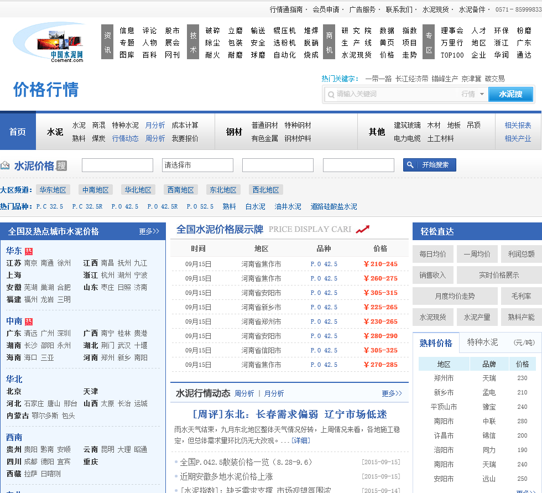This screenshot has width=542, height=493.
Task: Click the 水泥搜 search button
Action: (x=510, y=94)
